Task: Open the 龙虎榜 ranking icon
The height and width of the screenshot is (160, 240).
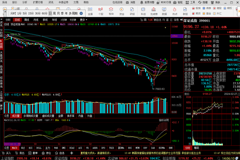Action: pyautogui.click(x=154, y=11)
